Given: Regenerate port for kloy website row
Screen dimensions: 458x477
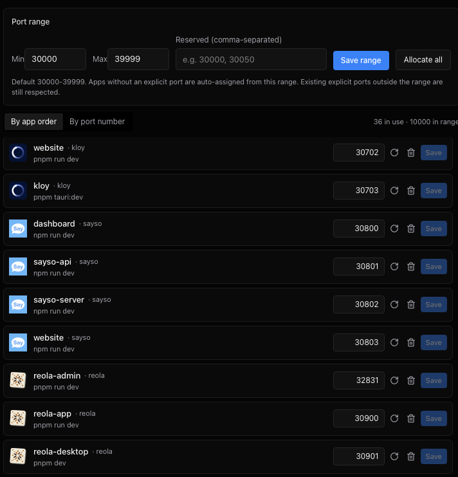Looking at the screenshot, I should 394,153.
